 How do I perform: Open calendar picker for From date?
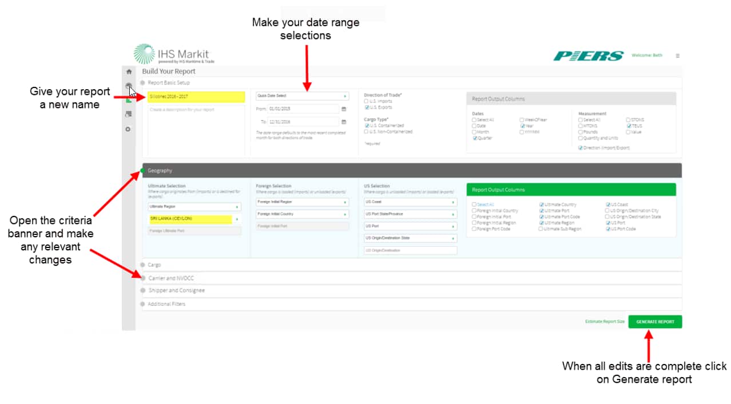(344, 109)
